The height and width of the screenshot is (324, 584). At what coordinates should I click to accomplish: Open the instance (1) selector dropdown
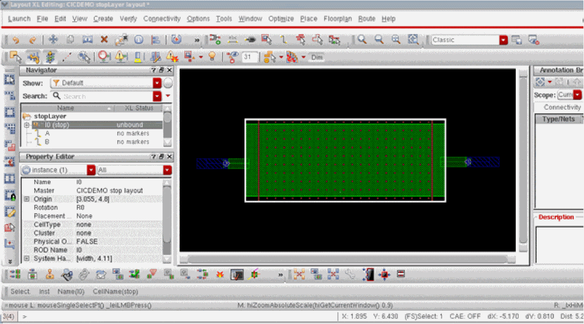click(91, 170)
